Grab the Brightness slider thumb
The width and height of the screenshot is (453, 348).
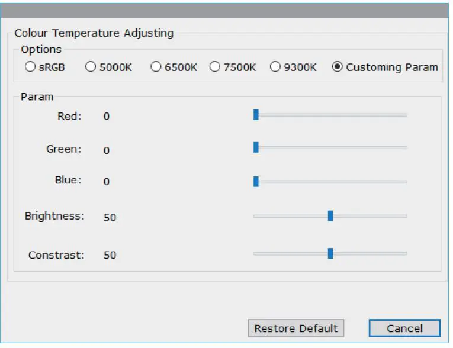pos(330,216)
